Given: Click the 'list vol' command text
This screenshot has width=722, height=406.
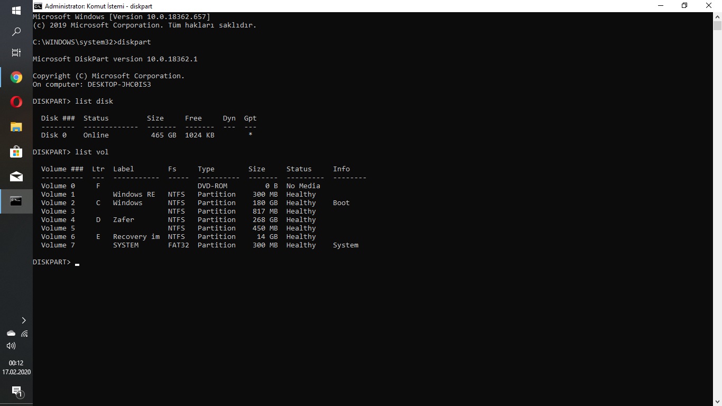Looking at the screenshot, I should (x=92, y=152).
